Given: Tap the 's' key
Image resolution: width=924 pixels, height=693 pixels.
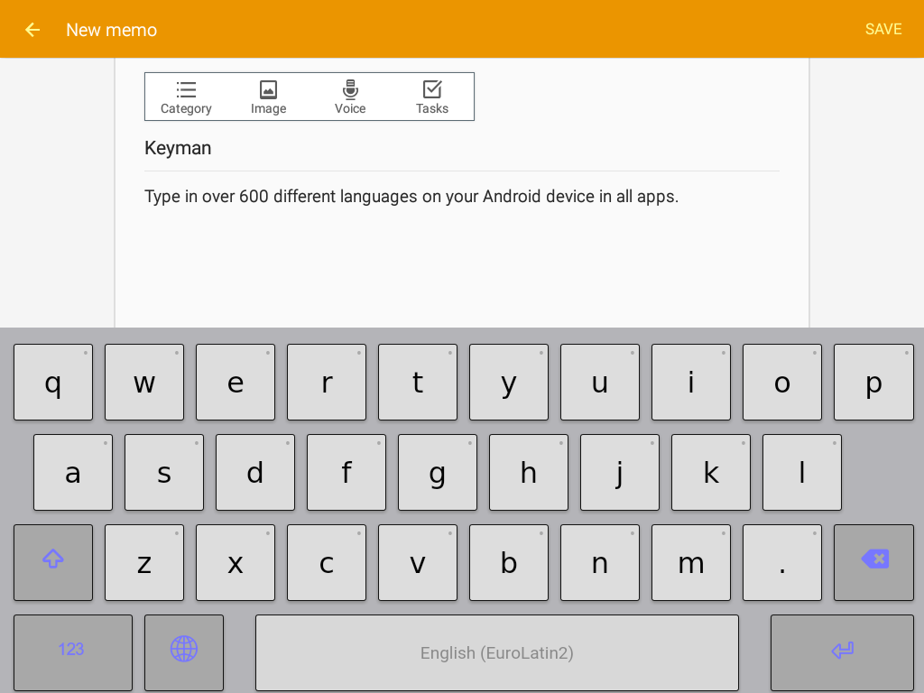Looking at the screenshot, I should 164,472.
